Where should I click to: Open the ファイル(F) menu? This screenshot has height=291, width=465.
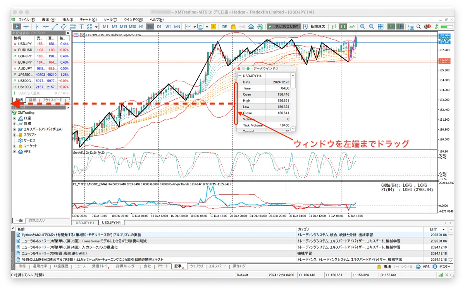[x=26, y=19]
